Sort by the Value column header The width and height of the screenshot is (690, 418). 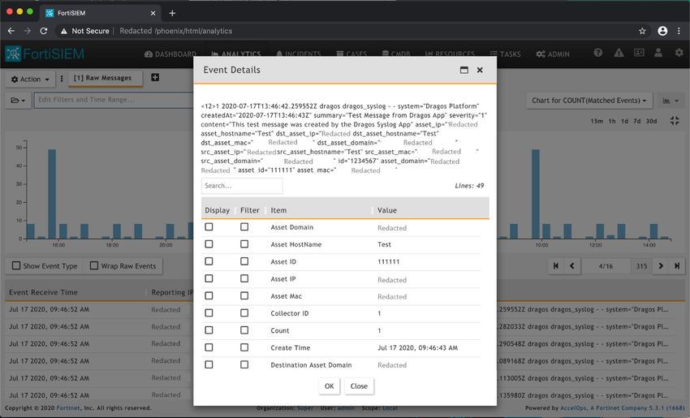(387, 210)
